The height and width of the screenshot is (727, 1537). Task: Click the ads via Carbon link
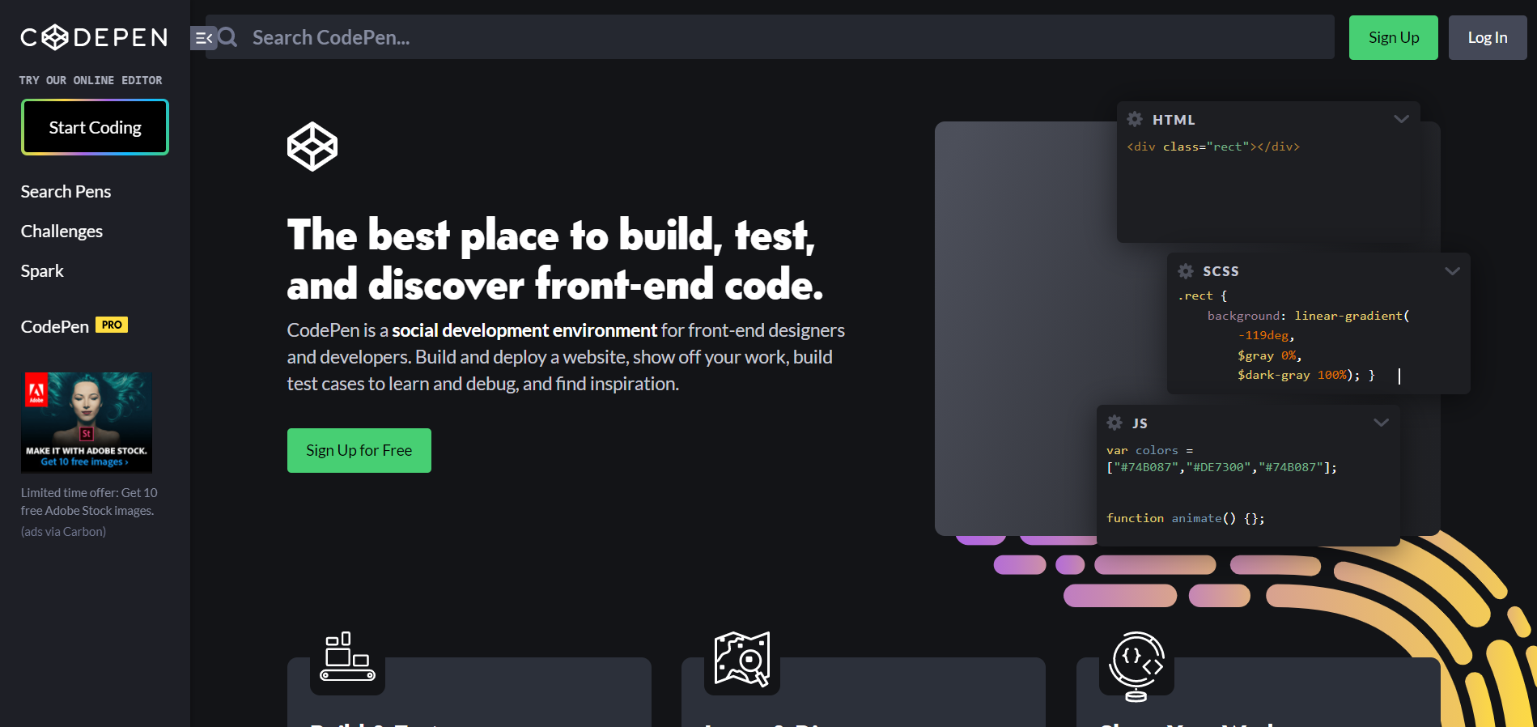pyautogui.click(x=63, y=532)
